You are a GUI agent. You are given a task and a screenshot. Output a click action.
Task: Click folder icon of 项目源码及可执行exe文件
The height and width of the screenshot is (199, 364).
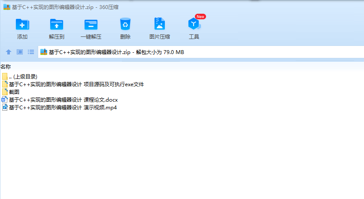5,84
